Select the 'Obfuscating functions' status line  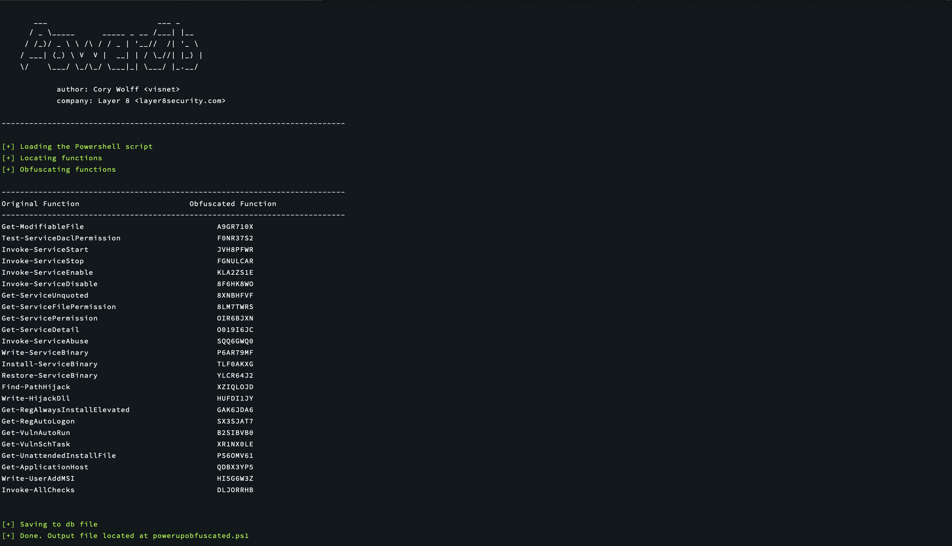[59, 169]
